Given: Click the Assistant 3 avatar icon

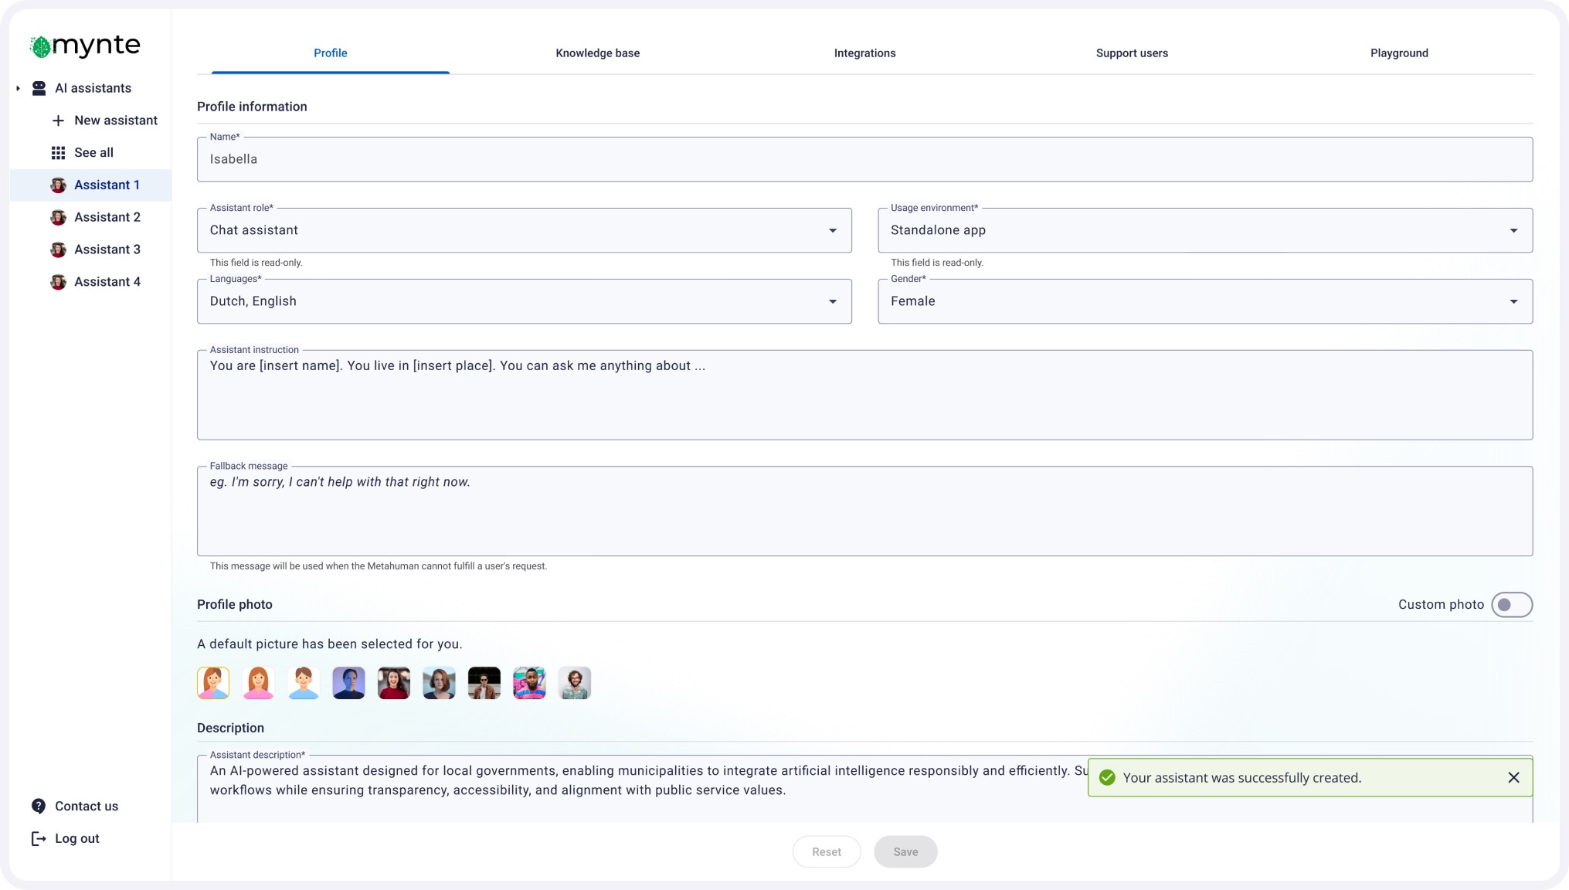Looking at the screenshot, I should click(58, 250).
